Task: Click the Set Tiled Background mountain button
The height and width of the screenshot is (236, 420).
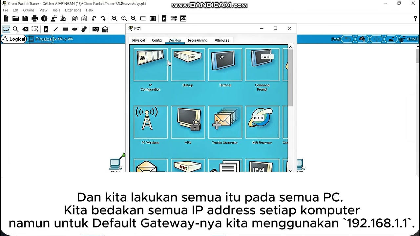Action: click(x=391, y=39)
